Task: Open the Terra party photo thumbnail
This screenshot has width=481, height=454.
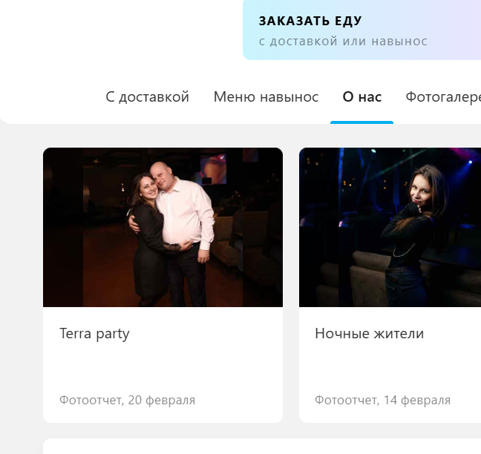Action: 163,227
